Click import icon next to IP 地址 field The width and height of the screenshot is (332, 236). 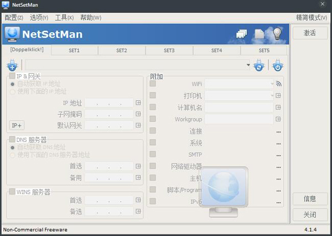138,103
